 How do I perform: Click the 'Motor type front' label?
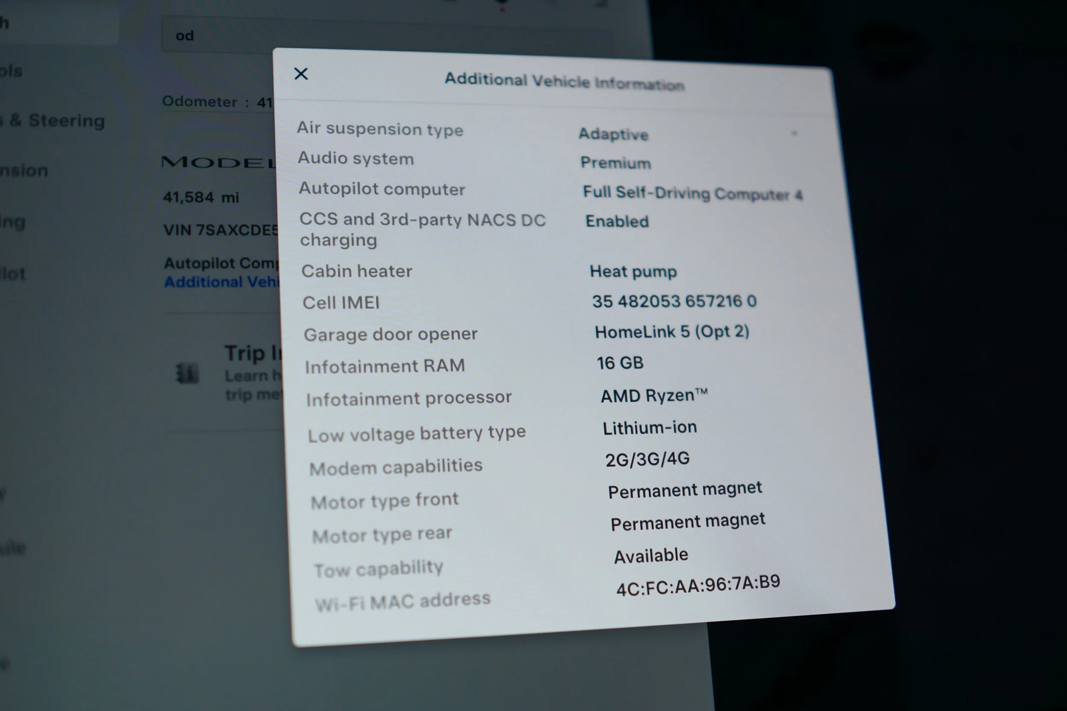385,501
